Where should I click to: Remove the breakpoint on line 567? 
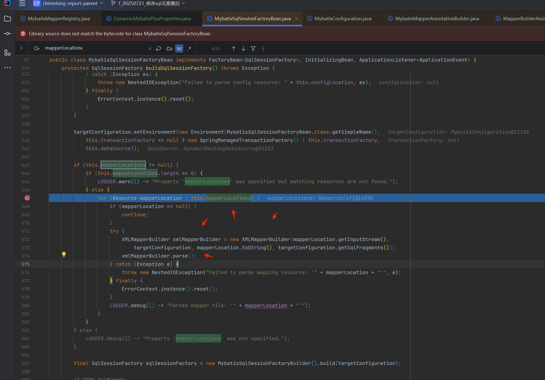27,198
